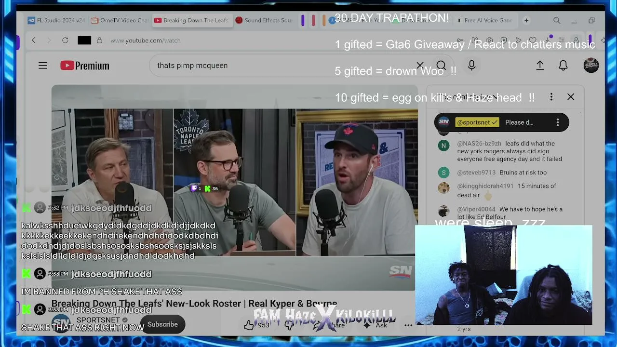Image resolution: width=617 pixels, height=347 pixels.
Task: Open the Sportsnet avatar in pinned message
Action: (444, 122)
